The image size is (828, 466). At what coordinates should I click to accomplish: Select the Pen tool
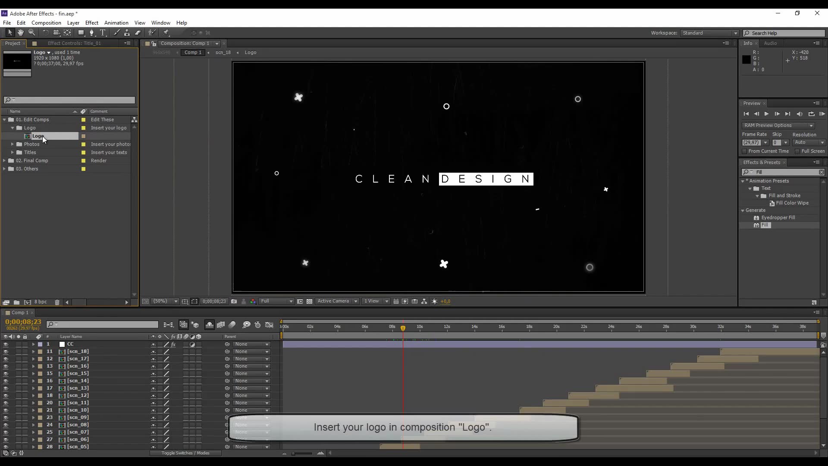point(91,33)
